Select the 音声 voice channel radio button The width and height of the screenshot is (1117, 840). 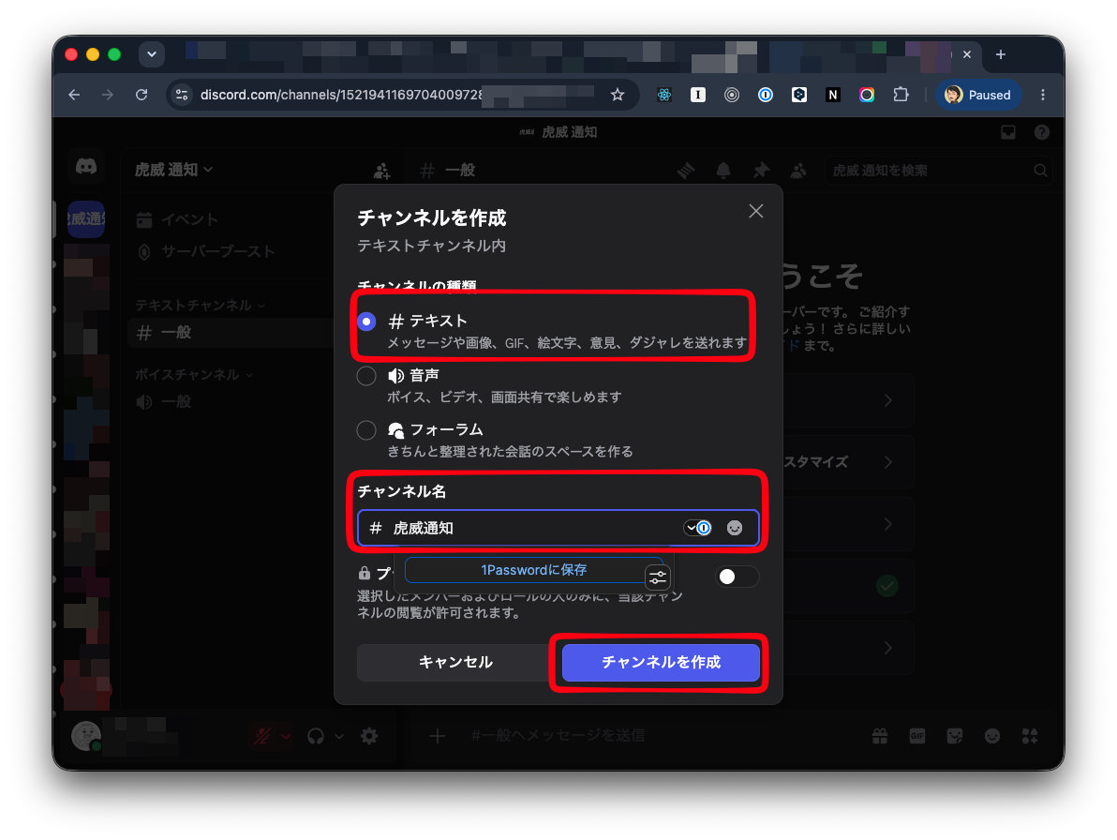366,376
